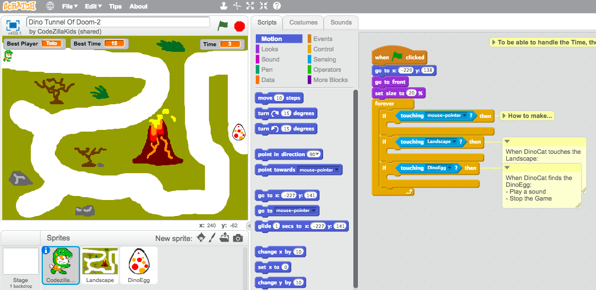Select the Grow sprite tool
596x290 pixels.
[250, 6]
